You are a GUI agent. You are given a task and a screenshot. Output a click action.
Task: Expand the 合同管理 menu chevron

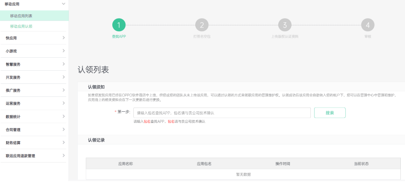[x=63, y=129]
